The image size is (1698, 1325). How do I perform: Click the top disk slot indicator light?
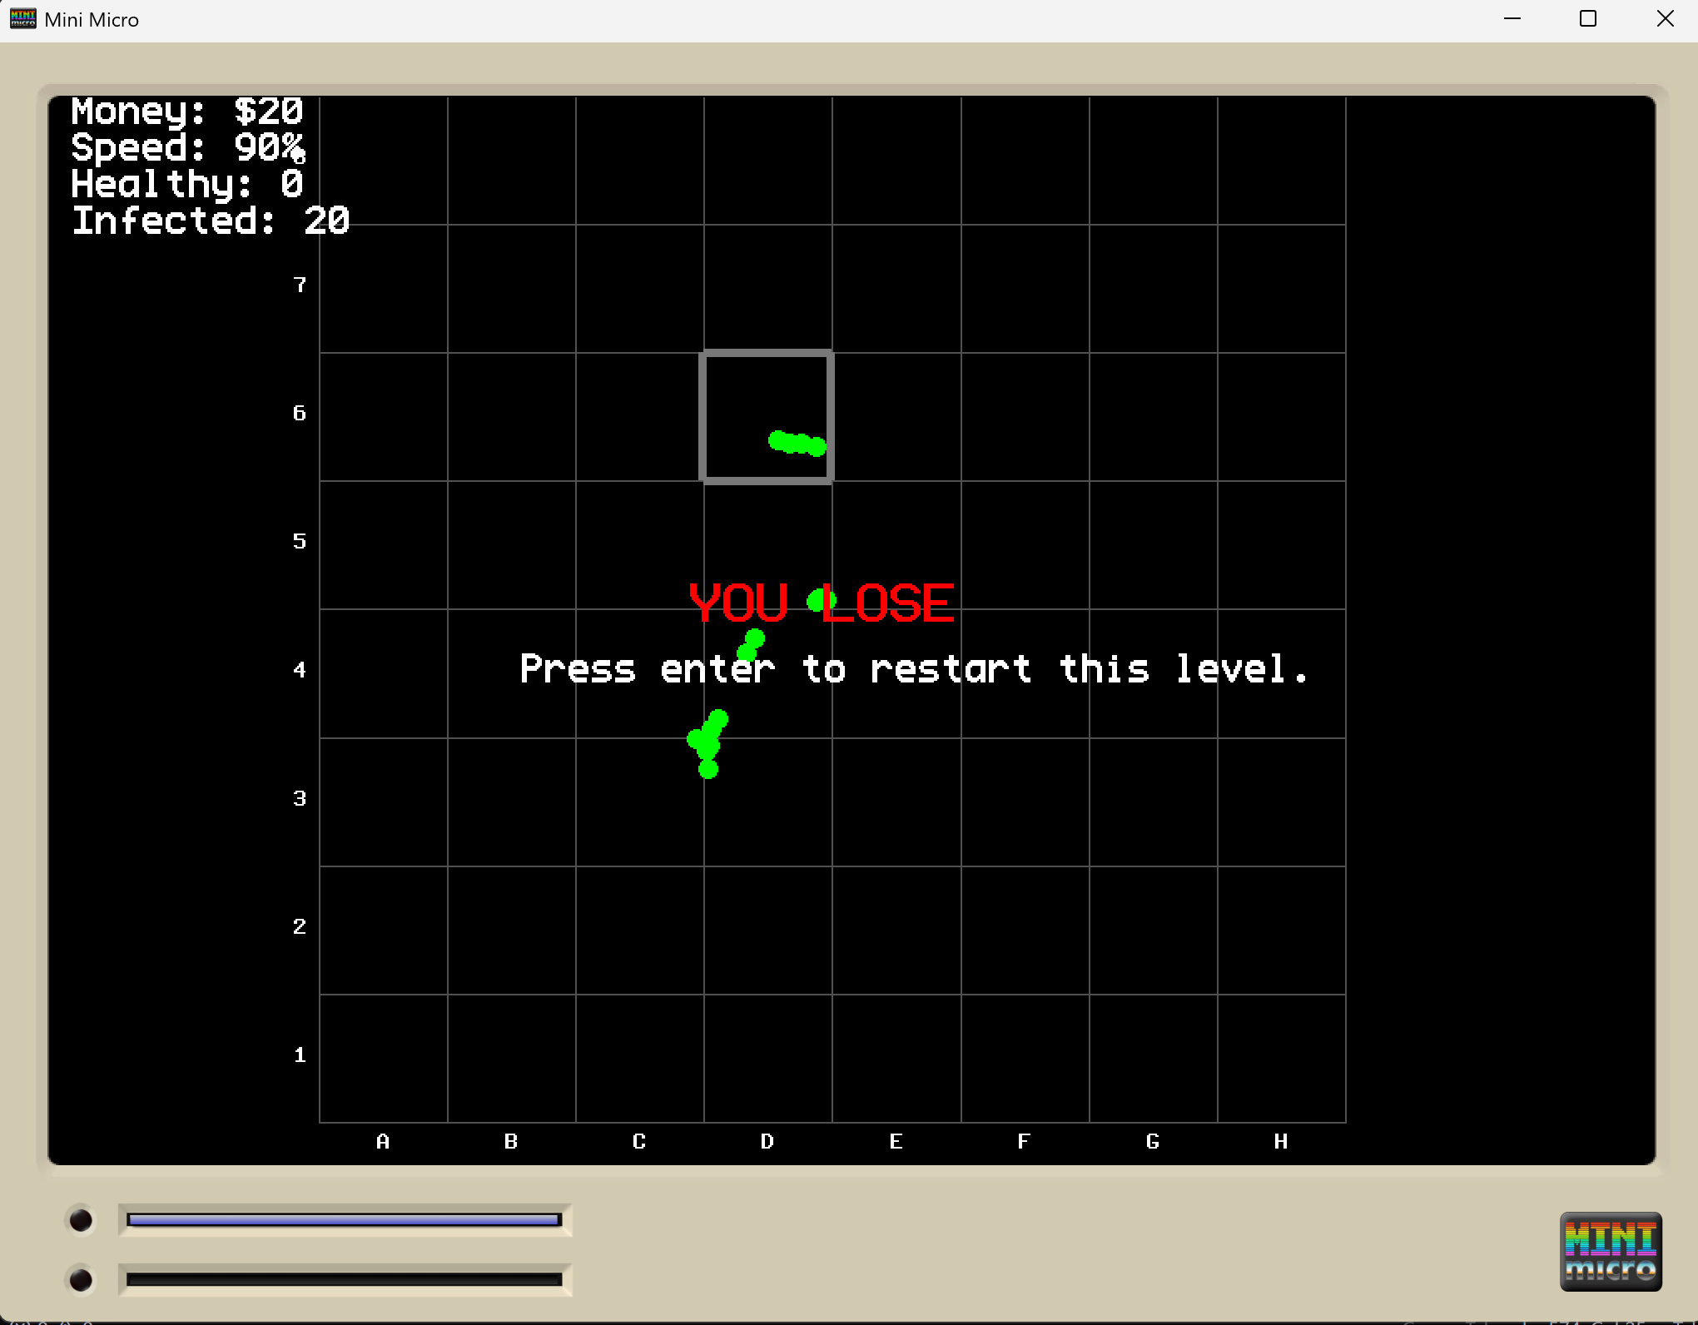click(81, 1220)
